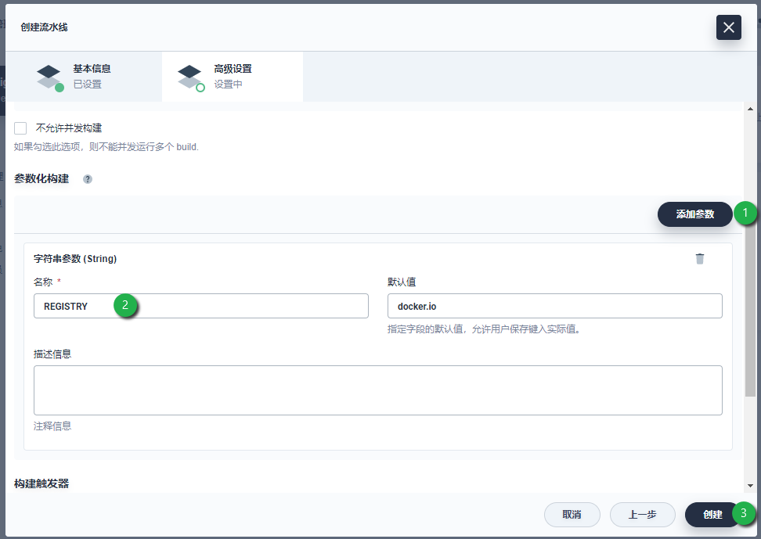
Task: Click 创建 to create the pipeline
Action: [712, 515]
